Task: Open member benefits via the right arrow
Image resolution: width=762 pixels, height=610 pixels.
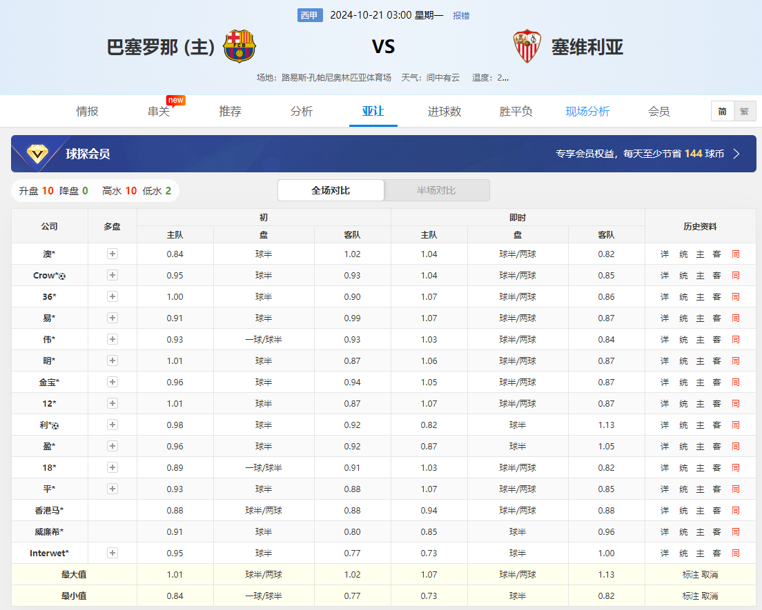Action: 736,154
